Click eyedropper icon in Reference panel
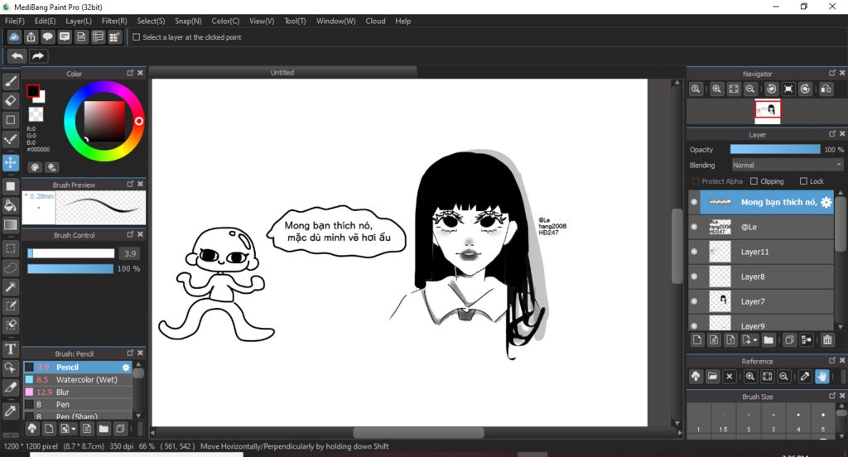848x457 pixels. [x=805, y=377]
